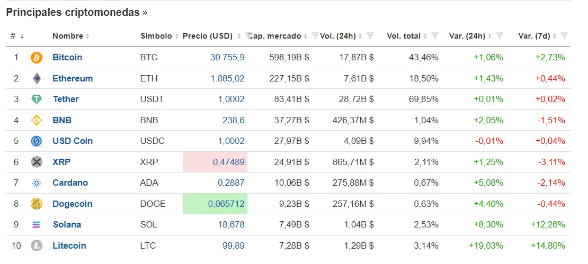Select USD Coin 24h change -0,01%

[x=489, y=141]
